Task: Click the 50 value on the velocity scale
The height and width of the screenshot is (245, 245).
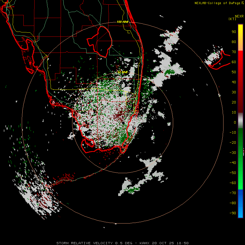Action: [234, 72]
